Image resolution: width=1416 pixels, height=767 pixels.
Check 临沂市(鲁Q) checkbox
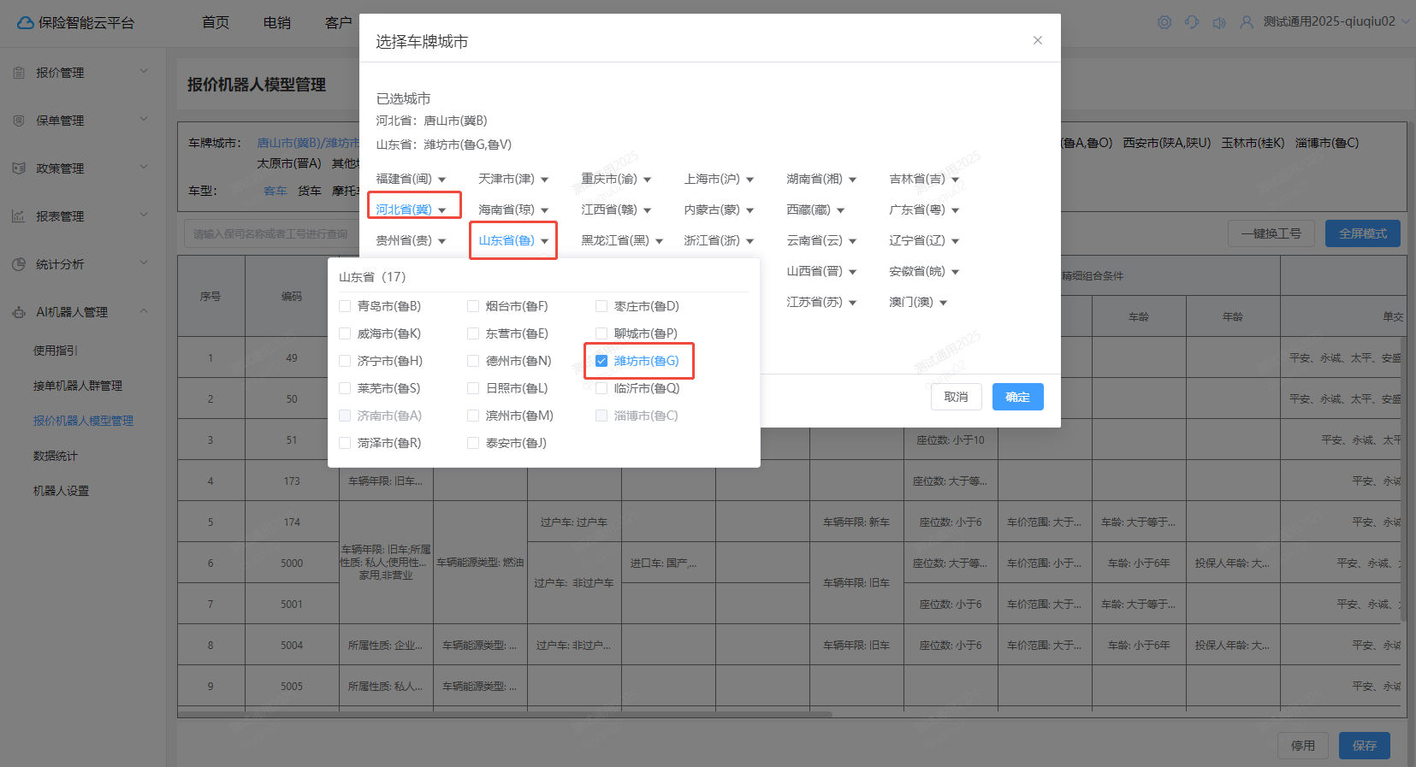click(601, 388)
